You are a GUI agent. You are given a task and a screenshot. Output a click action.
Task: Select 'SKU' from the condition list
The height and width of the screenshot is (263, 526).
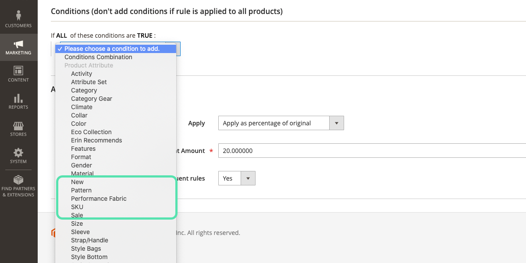point(77,206)
